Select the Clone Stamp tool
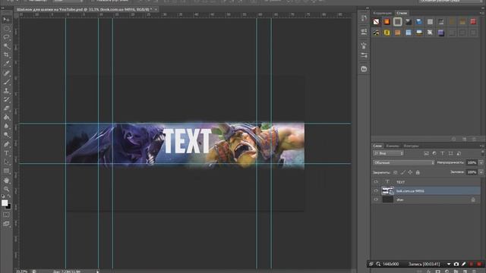Viewport: 486px width, 273px height. coord(6,91)
